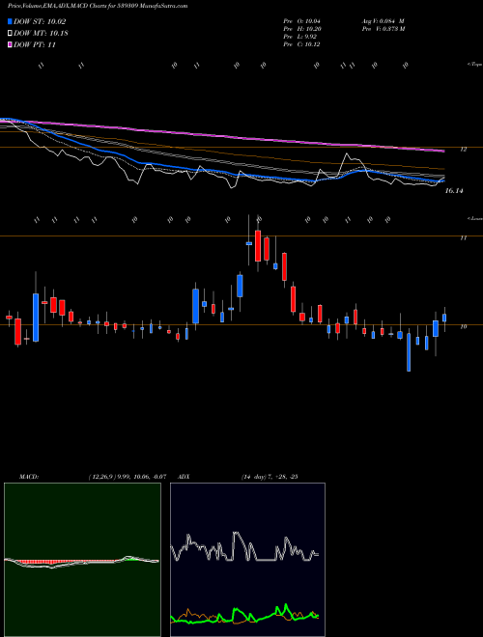This screenshot has width=483, height=637.
Task: Click MACD values '(12,26,9) 9.99, 10.06, -0.07'
Action: [128, 477]
